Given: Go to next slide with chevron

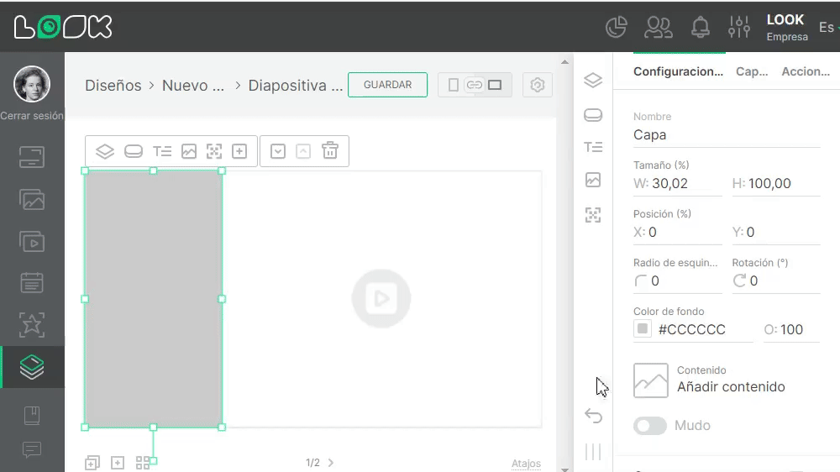Looking at the screenshot, I should point(330,463).
